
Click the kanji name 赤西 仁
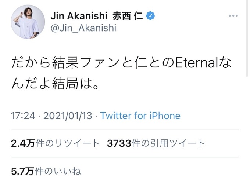[x=128, y=16]
